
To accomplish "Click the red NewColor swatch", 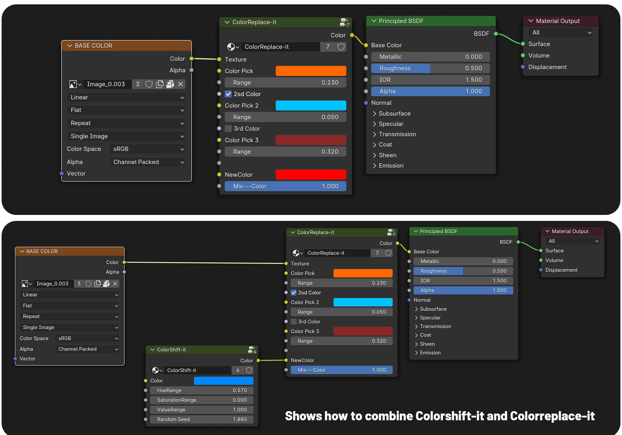I will pos(311,175).
